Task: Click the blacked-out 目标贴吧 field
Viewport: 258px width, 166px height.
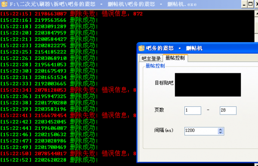Action: coord(208,85)
